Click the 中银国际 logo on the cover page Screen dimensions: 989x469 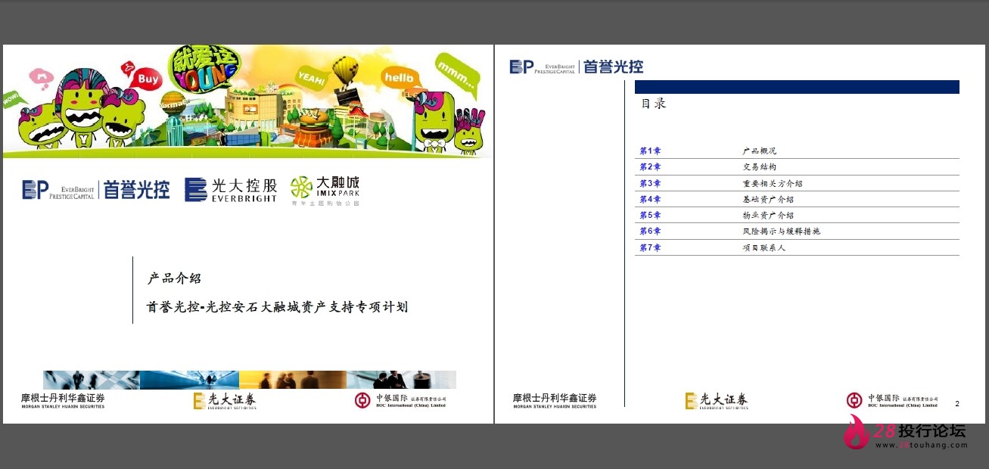(400, 401)
